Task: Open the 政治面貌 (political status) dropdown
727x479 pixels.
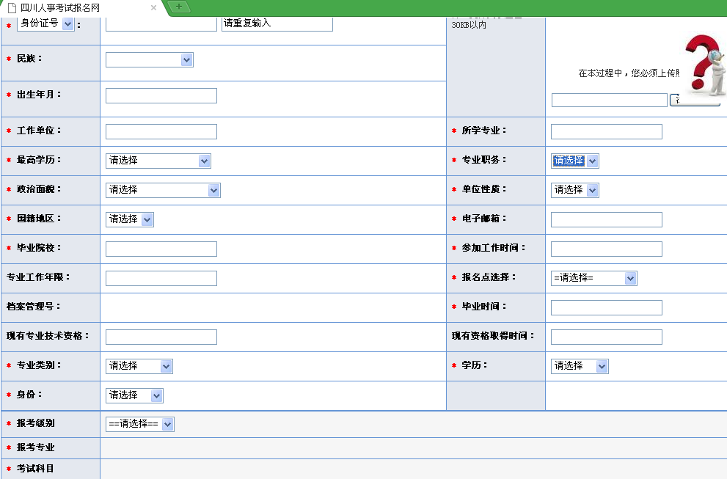Action: (163, 190)
